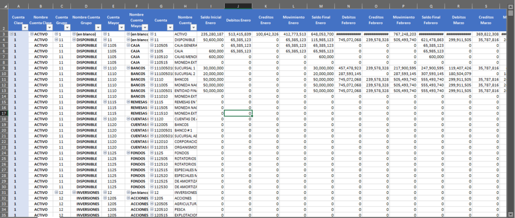Collapse the ACTIVO class group
Screen dimensions: 515x218
click(32, 34)
